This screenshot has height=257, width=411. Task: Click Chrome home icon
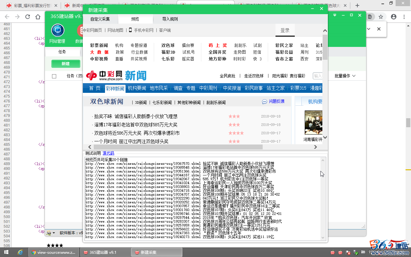(x=38, y=17)
